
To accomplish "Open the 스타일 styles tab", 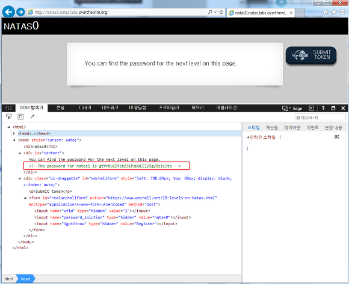I will (x=253, y=127).
